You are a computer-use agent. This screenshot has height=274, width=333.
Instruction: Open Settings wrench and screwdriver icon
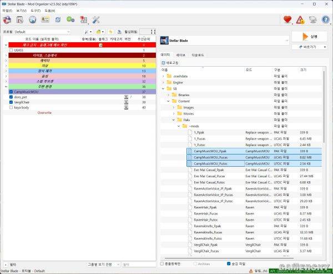[x=96, y=20]
